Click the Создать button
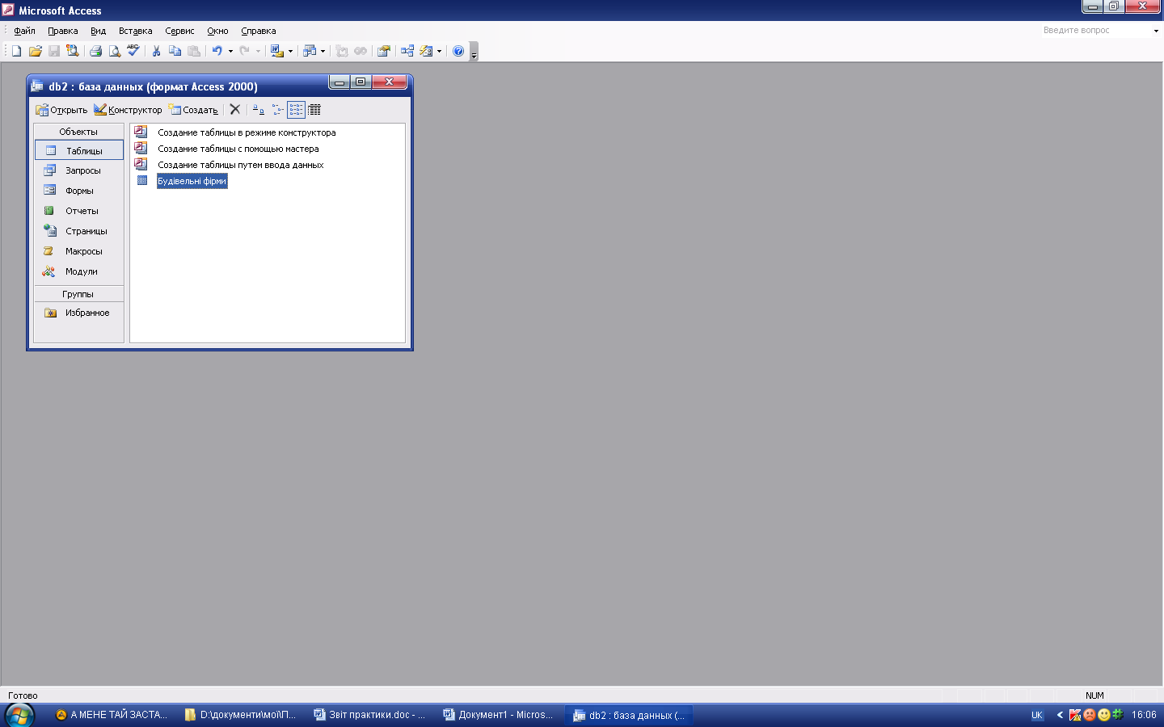1164x727 pixels. point(193,110)
